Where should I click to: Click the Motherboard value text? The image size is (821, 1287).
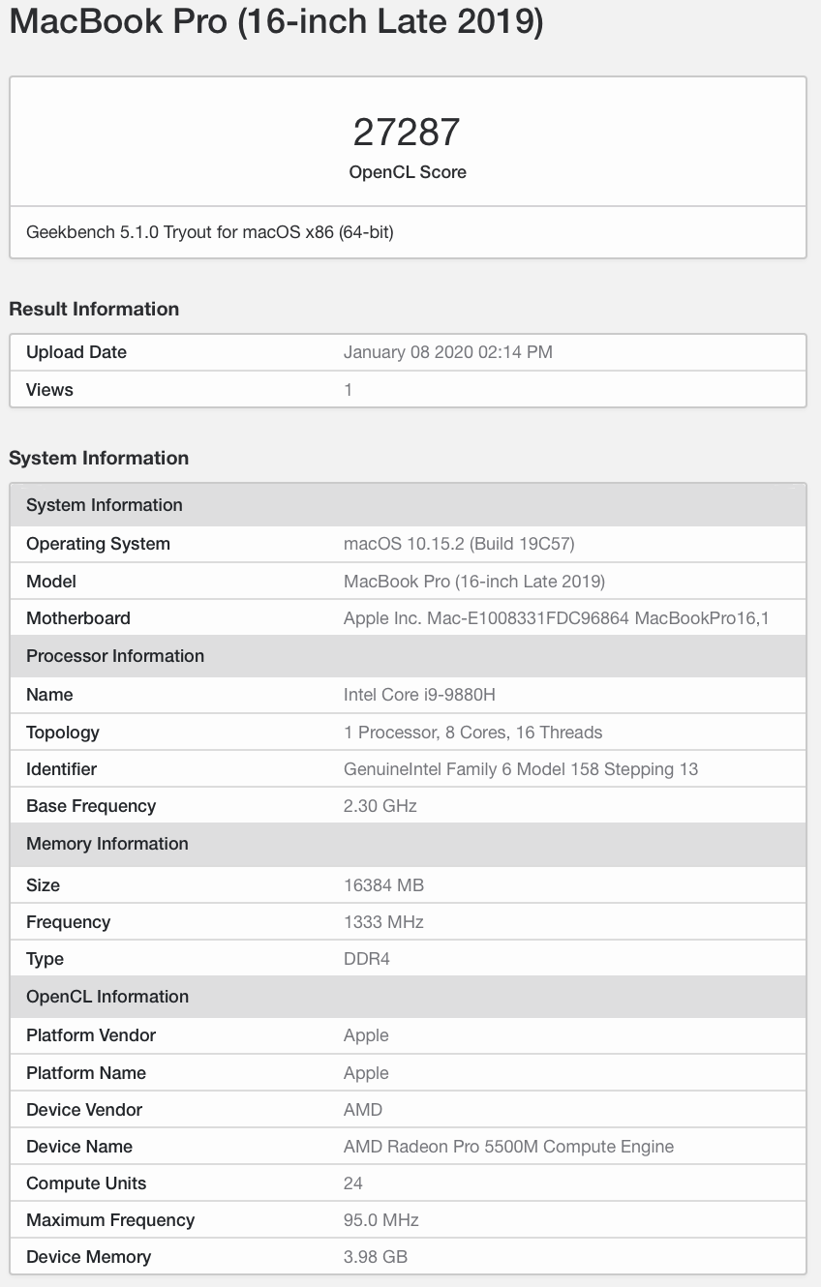(556, 618)
